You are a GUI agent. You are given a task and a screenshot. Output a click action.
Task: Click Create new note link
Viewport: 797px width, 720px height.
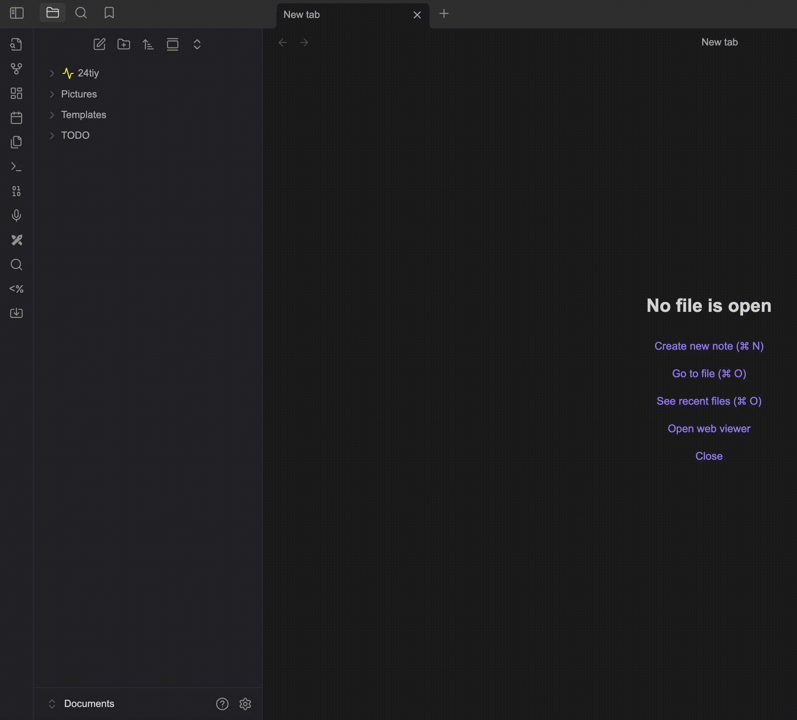point(708,346)
